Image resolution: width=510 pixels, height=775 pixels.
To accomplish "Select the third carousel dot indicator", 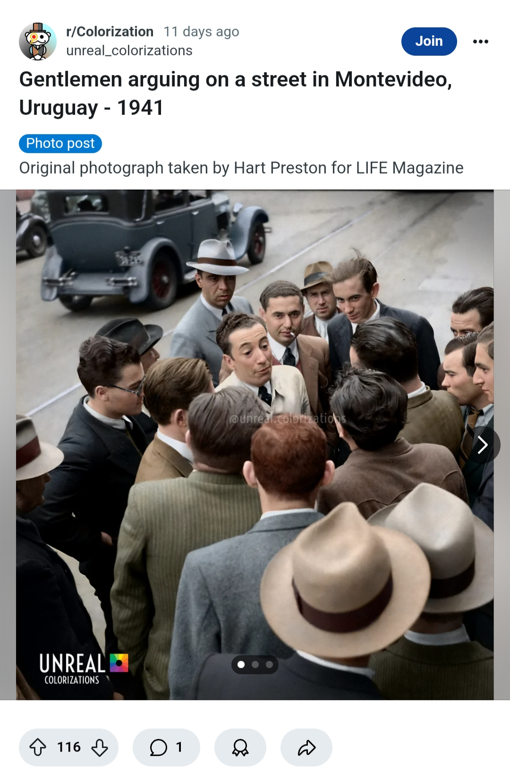I will (270, 665).
